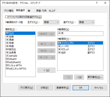
Task: Select 前日比 in the 項目名 list
Action: click(20, 49)
